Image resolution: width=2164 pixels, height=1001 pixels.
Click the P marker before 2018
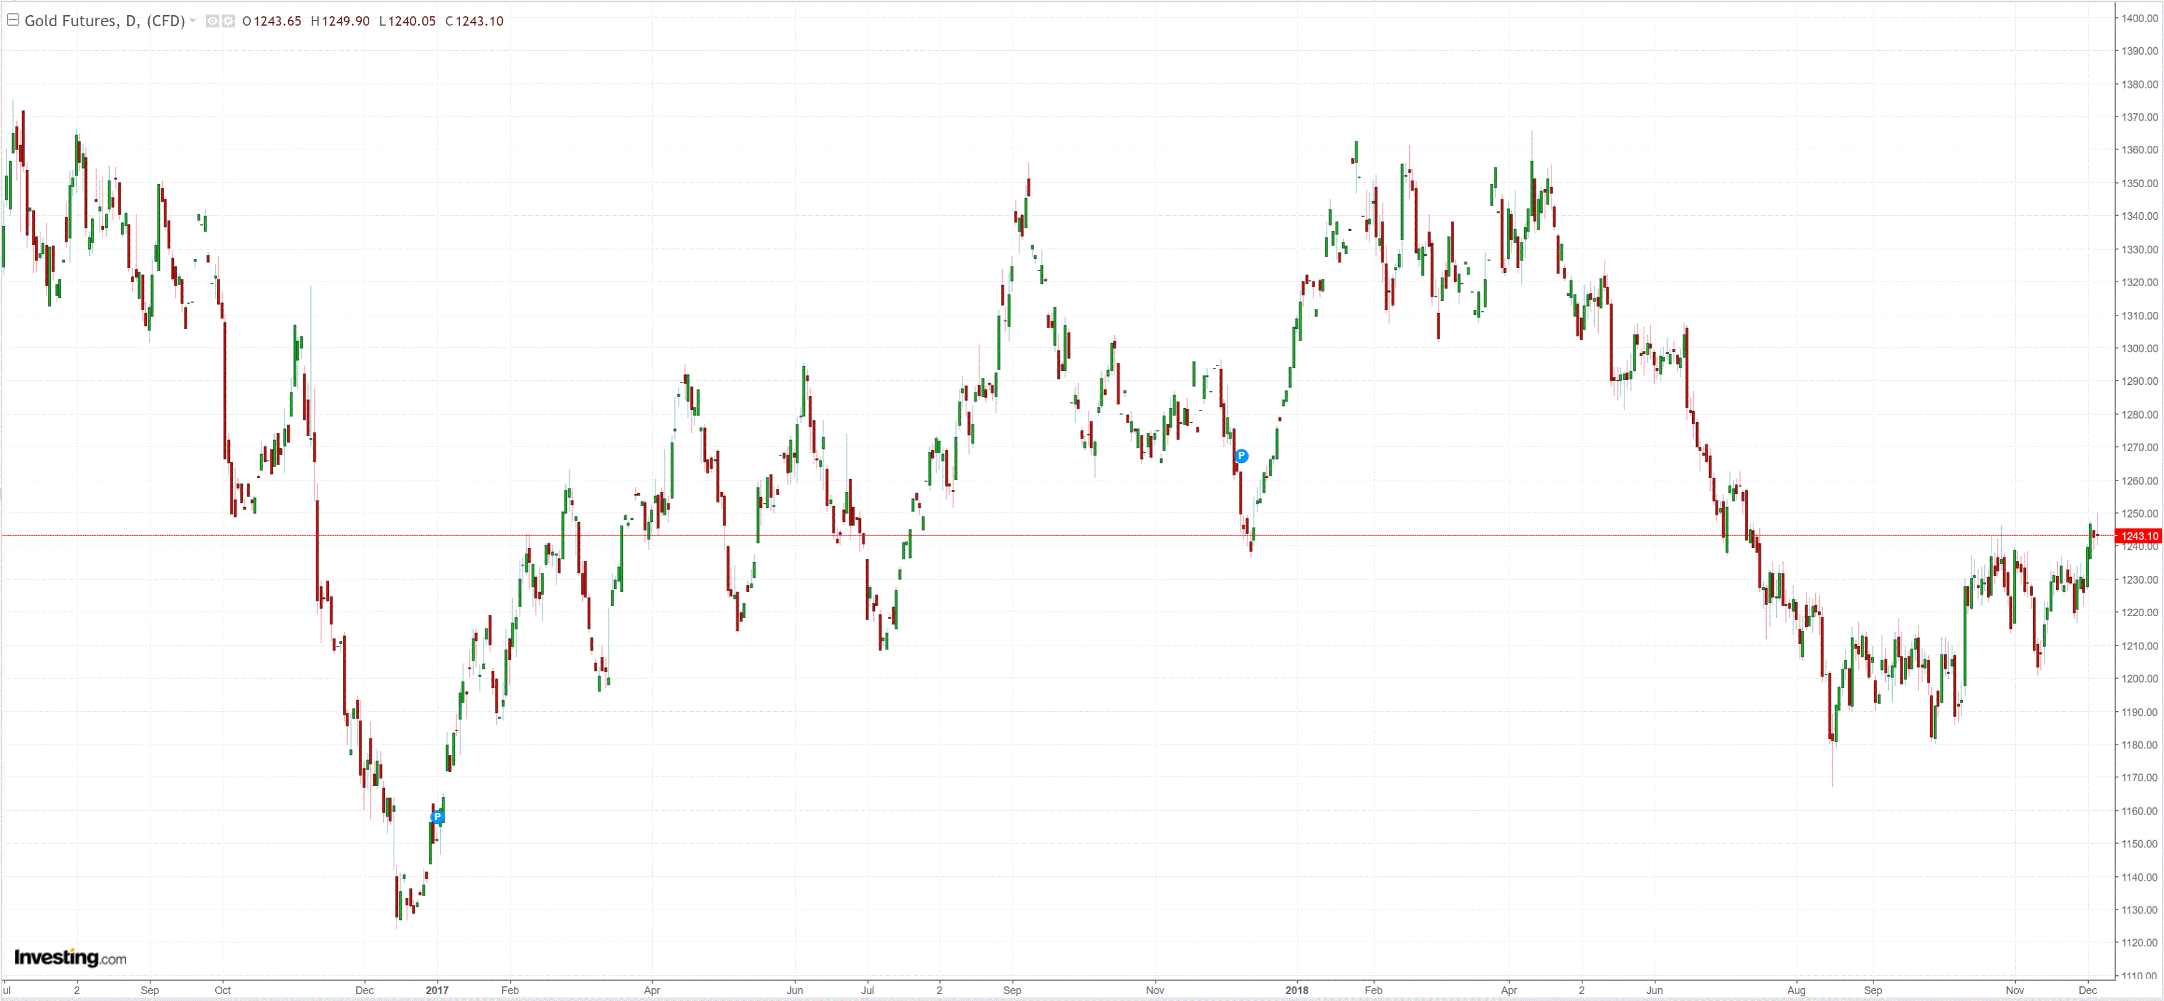pos(1241,456)
